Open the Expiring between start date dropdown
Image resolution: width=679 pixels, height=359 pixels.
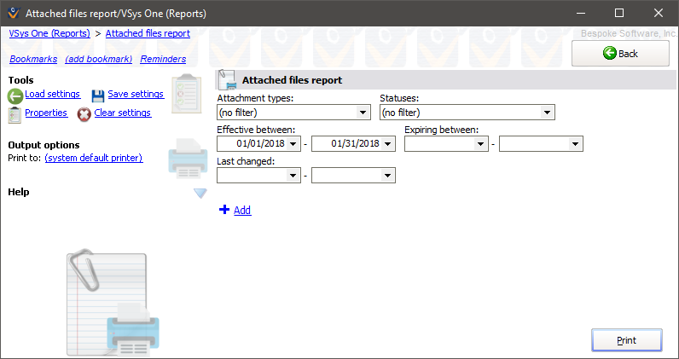pos(482,144)
